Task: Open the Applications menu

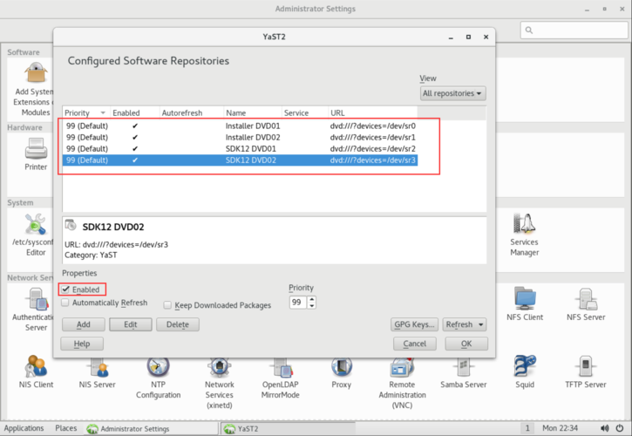Action: pos(24,428)
